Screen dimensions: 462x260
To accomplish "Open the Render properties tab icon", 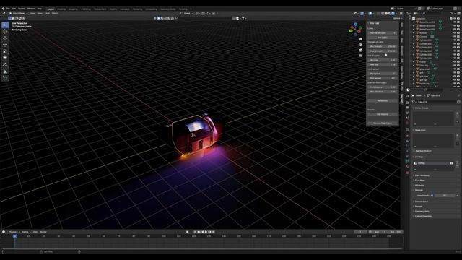I will point(407,103).
